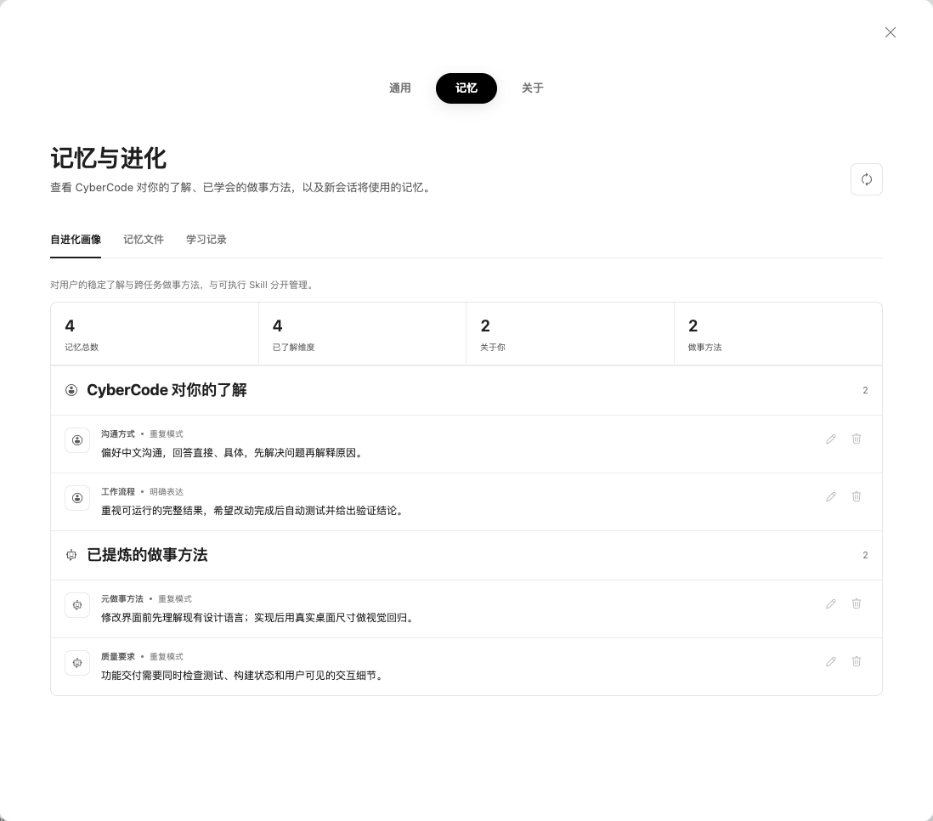Click the robot icon in 已提炼的做事方法 header
The height and width of the screenshot is (821, 933).
click(71, 555)
